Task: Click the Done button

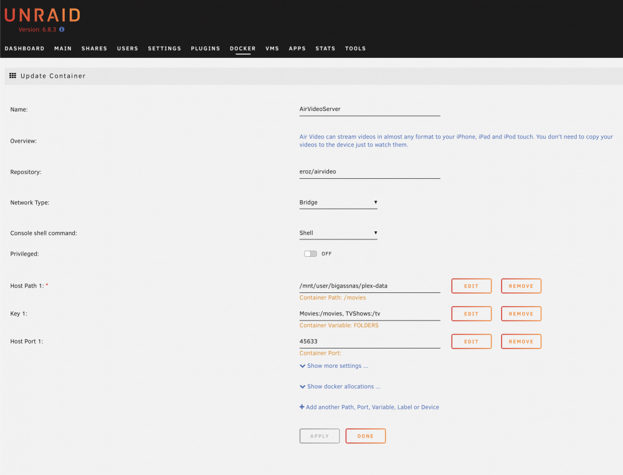Action: pos(366,436)
